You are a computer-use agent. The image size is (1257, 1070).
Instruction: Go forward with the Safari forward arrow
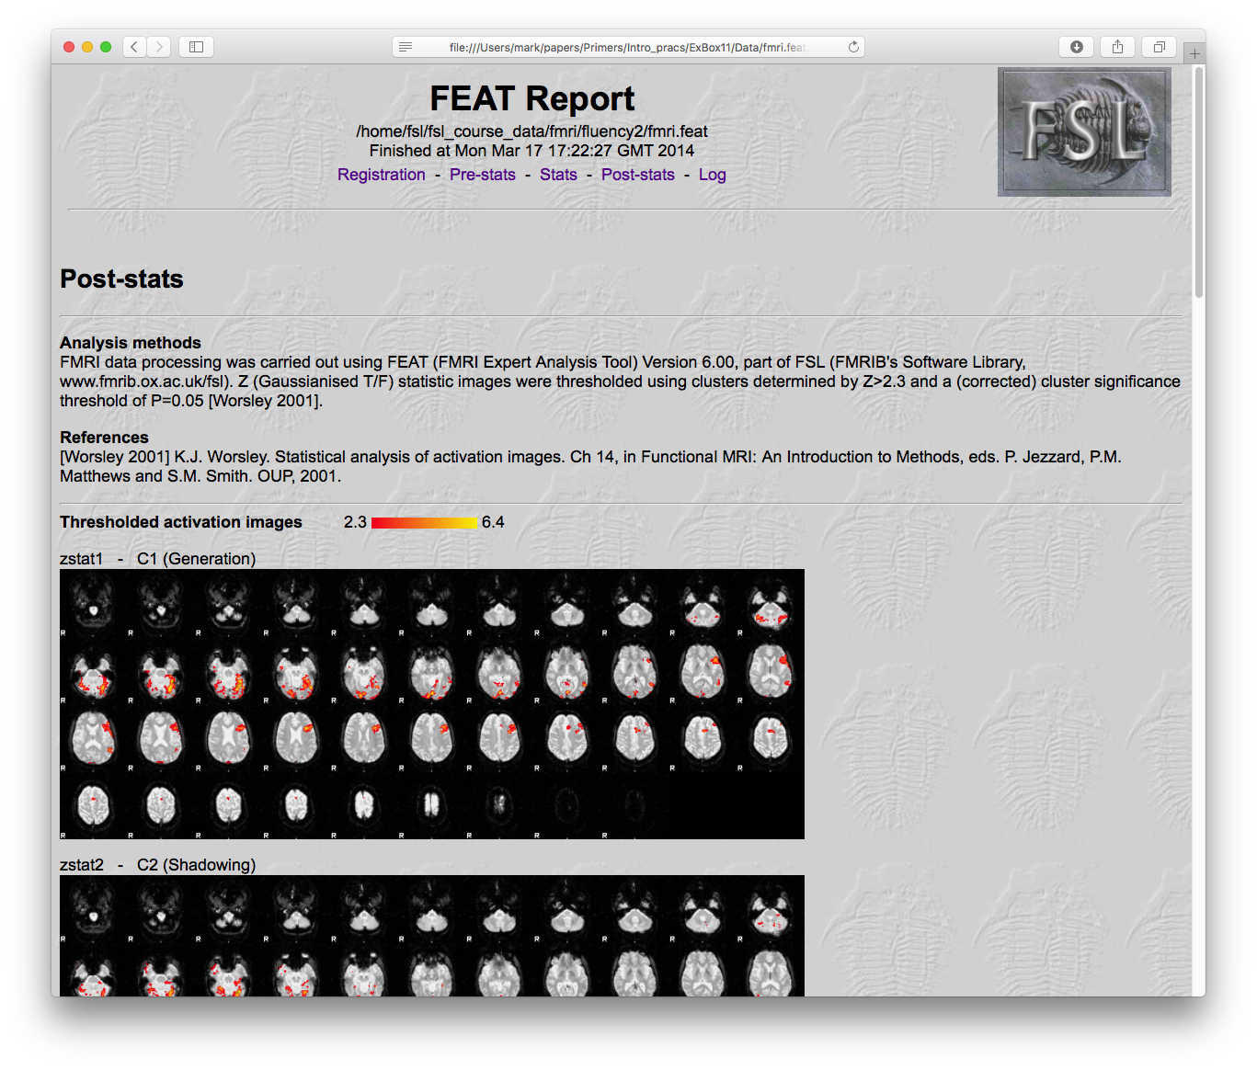point(159,47)
